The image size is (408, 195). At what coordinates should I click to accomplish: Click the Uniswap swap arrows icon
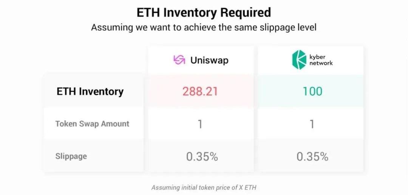pyautogui.click(x=179, y=60)
